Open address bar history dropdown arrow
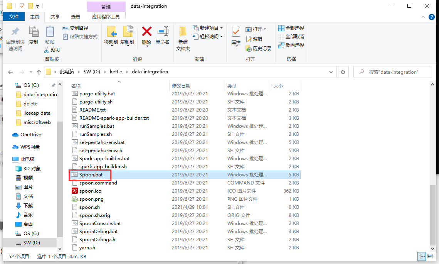 [331, 72]
